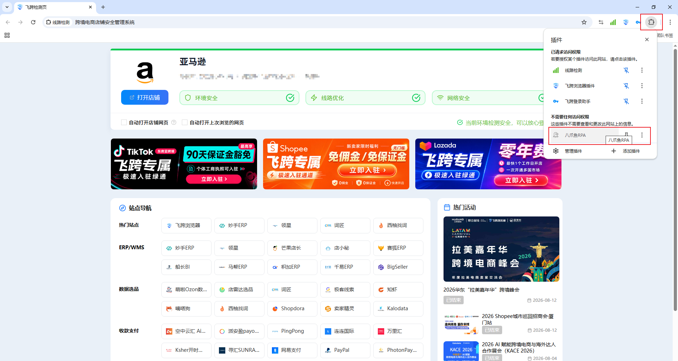Viewport: 678px width, 361px height.
Task: Click the 线路优化 status card
Action: pyautogui.click(x=365, y=98)
